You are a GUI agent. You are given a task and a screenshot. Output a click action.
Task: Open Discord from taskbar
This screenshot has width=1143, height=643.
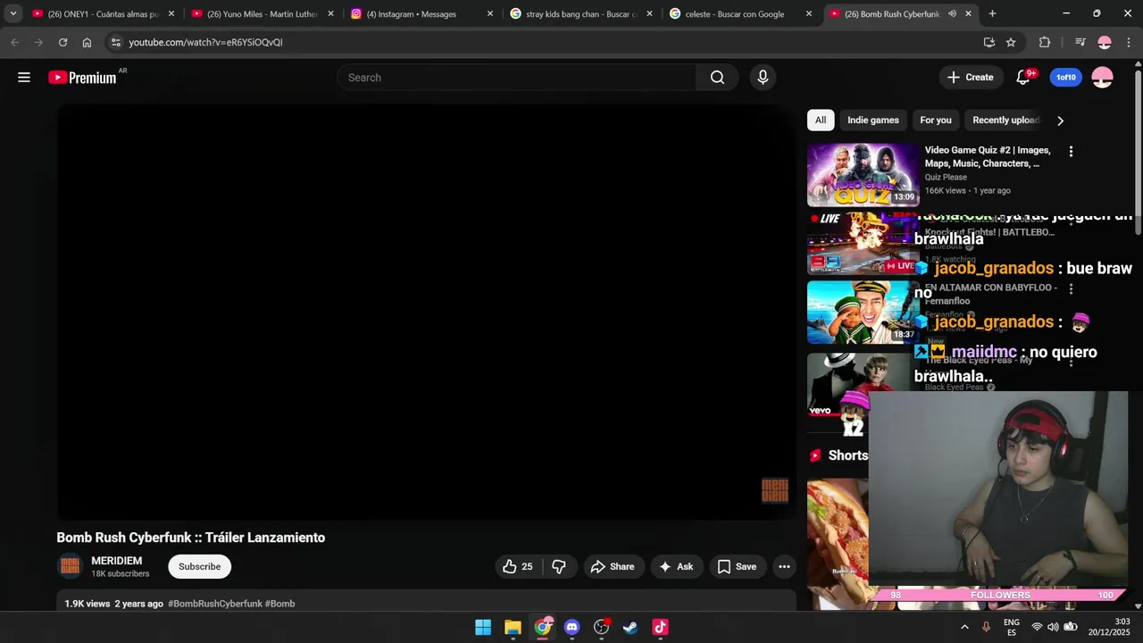(x=571, y=627)
